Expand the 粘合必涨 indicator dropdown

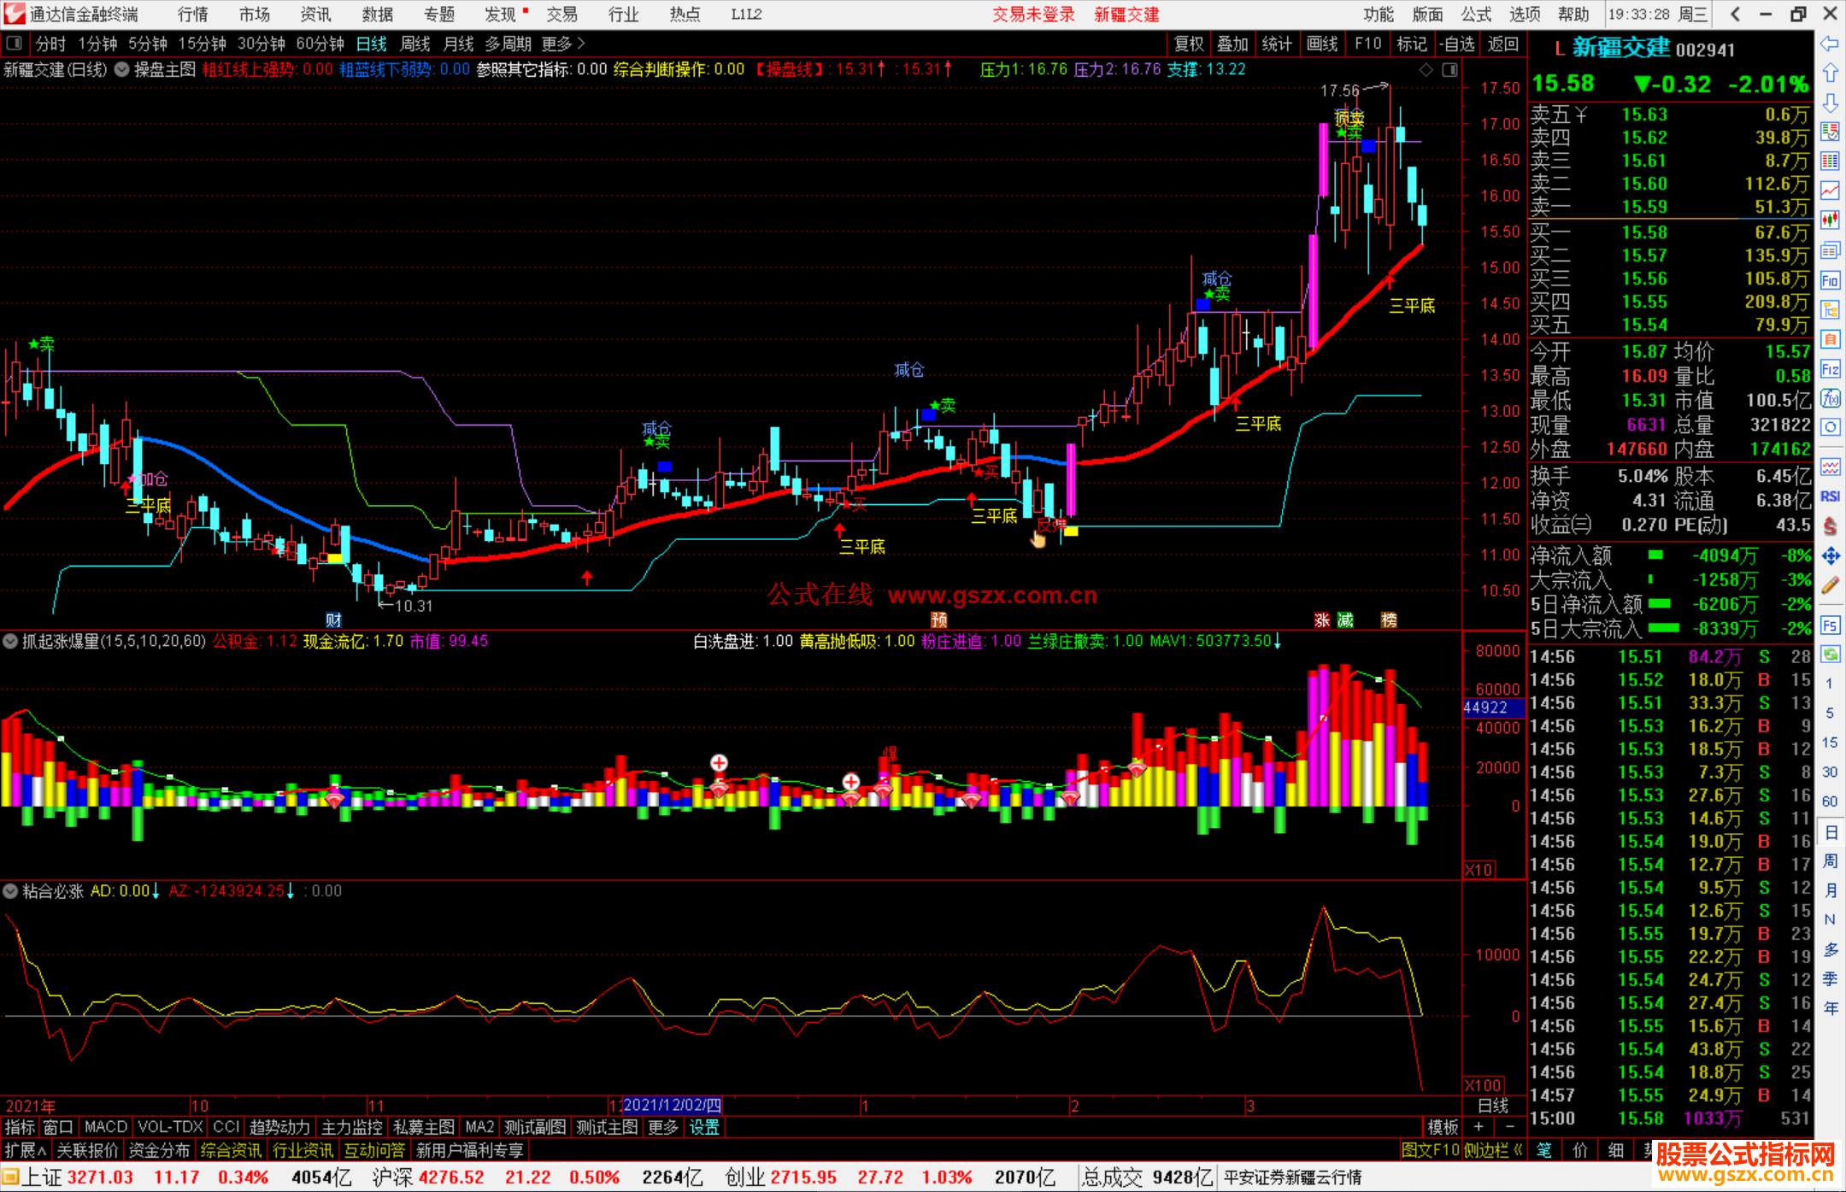click(x=10, y=891)
